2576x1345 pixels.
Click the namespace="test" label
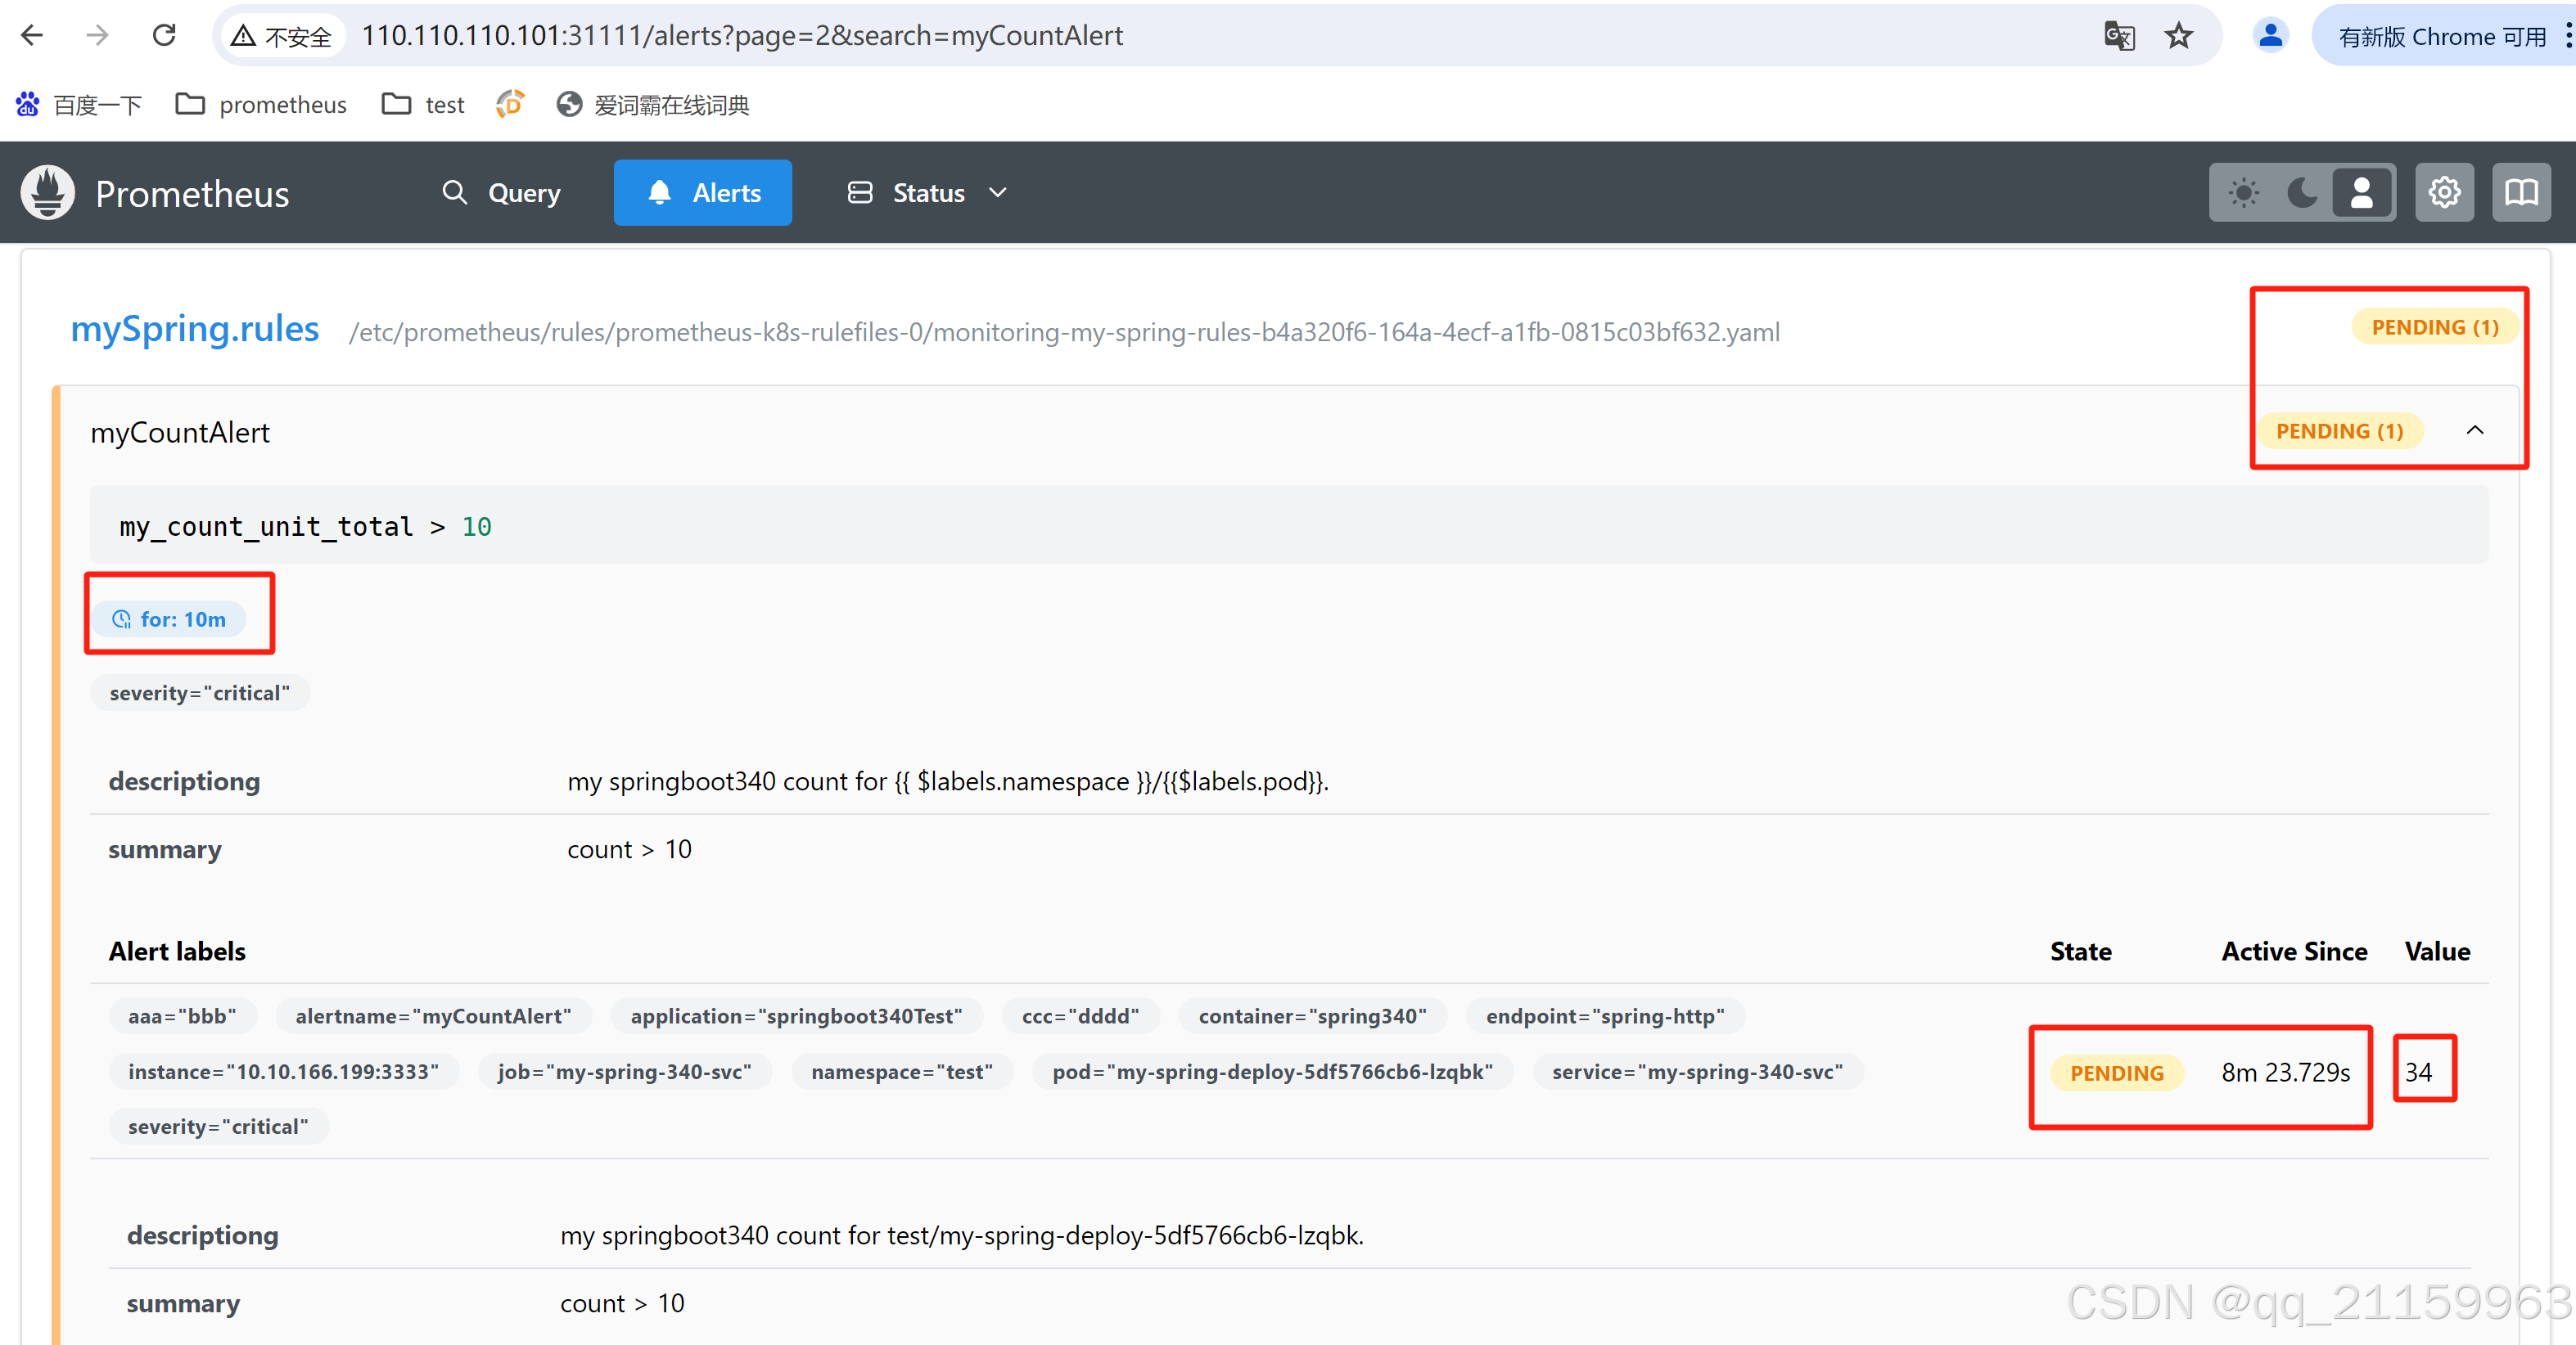[902, 1073]
